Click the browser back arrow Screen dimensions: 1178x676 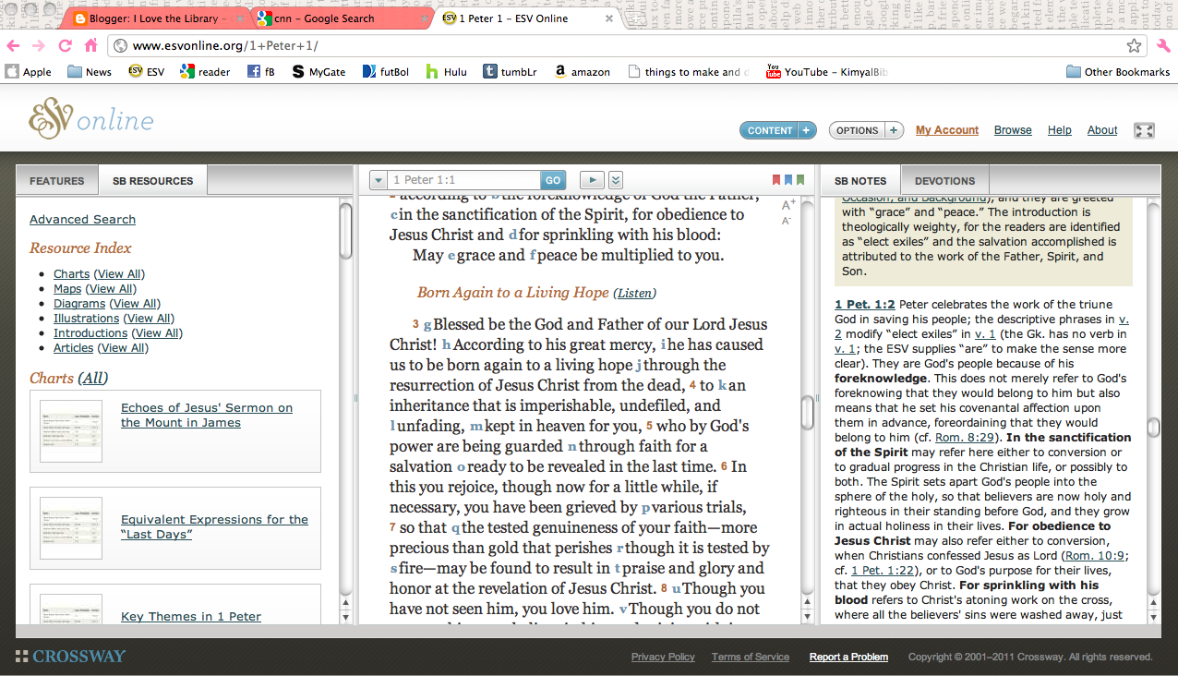[14, 45]
